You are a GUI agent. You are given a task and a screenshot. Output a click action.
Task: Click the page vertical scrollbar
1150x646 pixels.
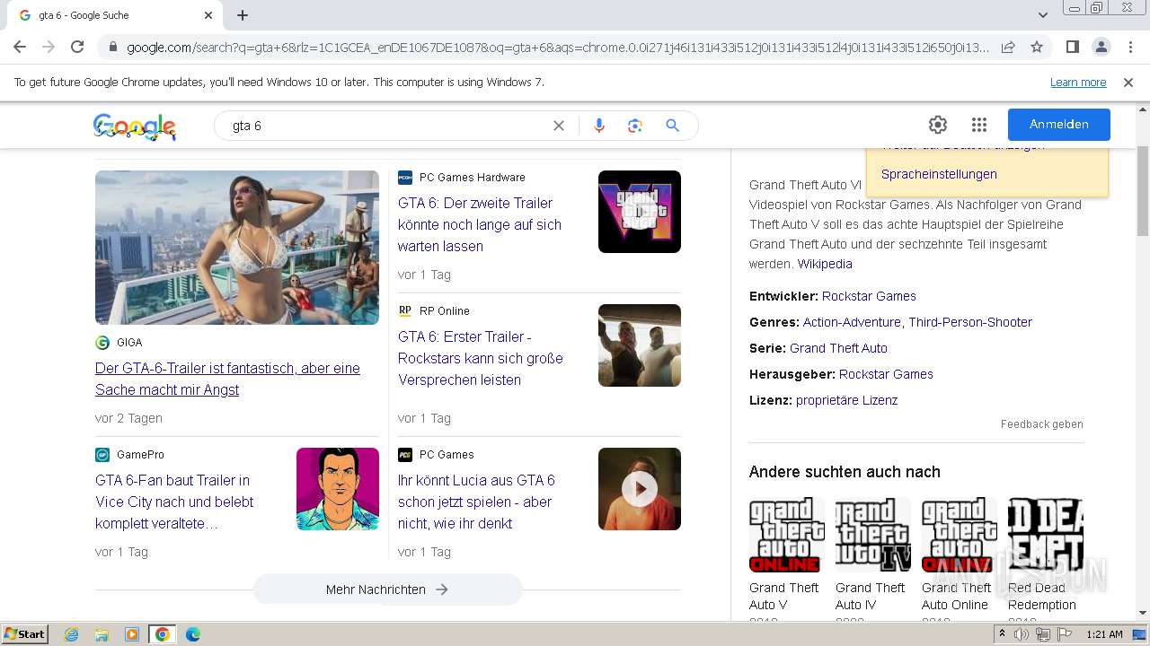click(x=1142, y=193)
